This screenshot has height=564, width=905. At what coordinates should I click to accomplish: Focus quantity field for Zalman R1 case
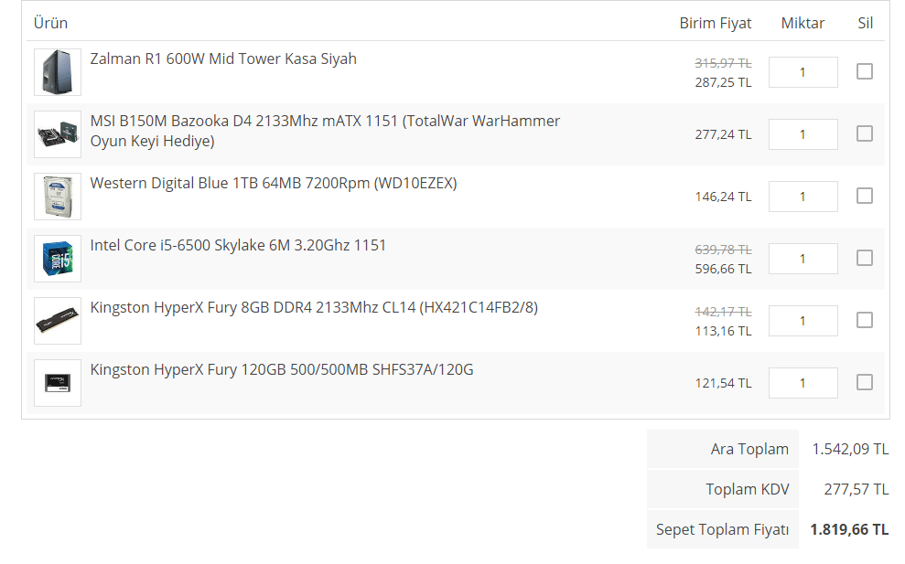point(803,72)
